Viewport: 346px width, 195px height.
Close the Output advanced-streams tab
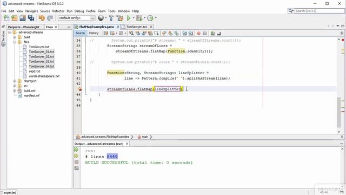[x=127, y=144]
